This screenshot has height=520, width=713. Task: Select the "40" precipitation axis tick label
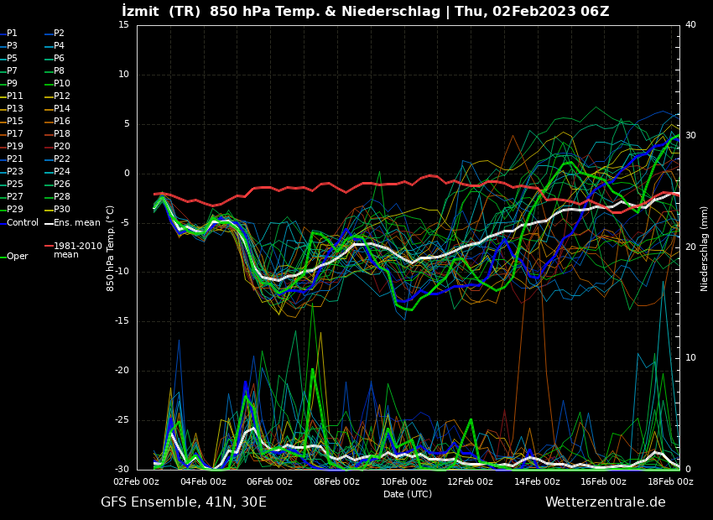click(x=690, y=25)
